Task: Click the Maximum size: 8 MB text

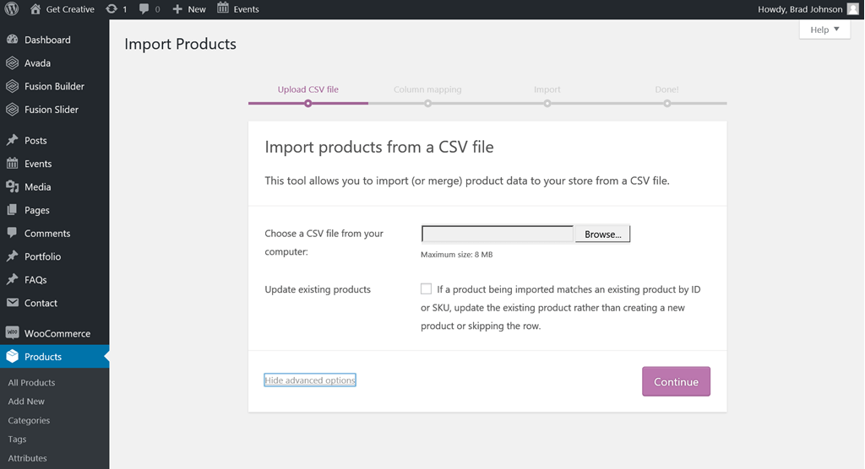Action: click(456, 255)
